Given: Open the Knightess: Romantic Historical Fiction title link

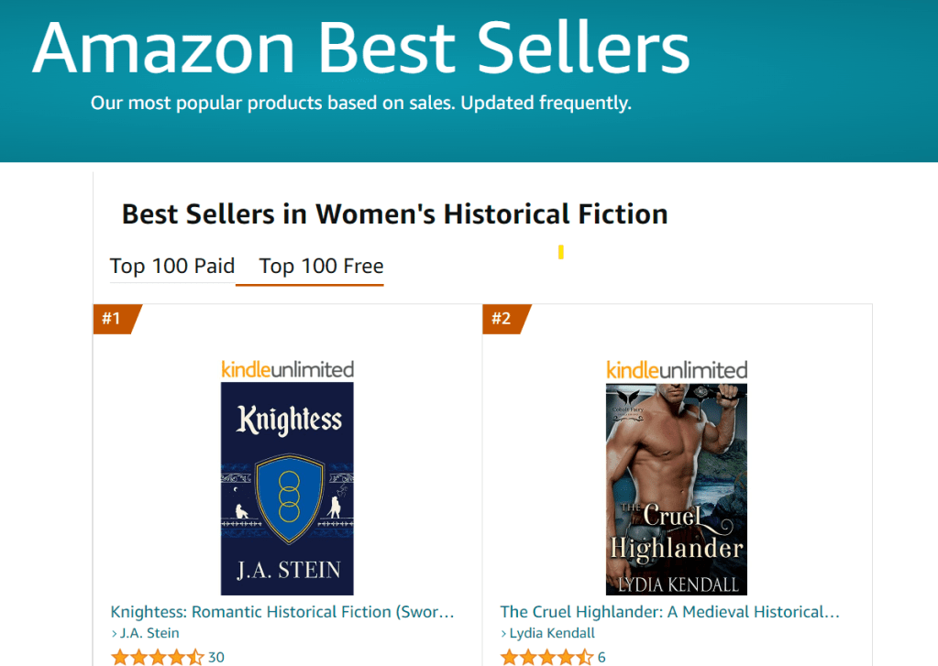Looking at the screenshot, I should point(282,611).
